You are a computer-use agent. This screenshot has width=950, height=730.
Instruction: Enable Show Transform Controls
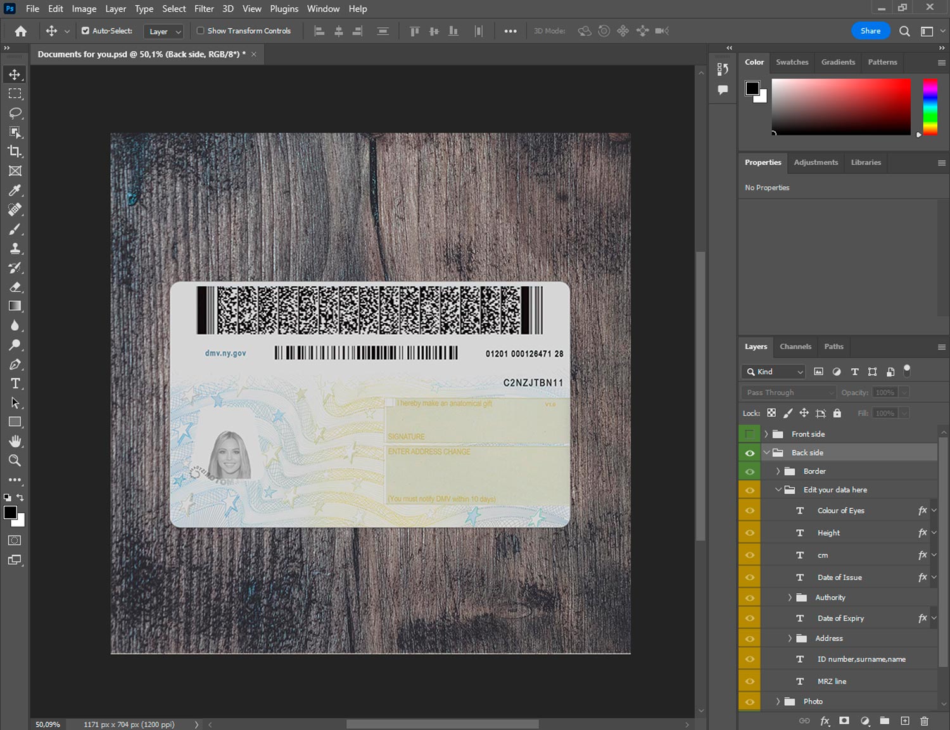pos(200,30)
